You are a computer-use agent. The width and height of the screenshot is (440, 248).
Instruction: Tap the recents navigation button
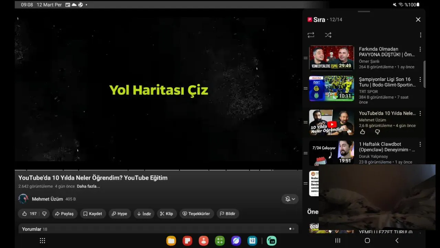click(x=338, y=240)
